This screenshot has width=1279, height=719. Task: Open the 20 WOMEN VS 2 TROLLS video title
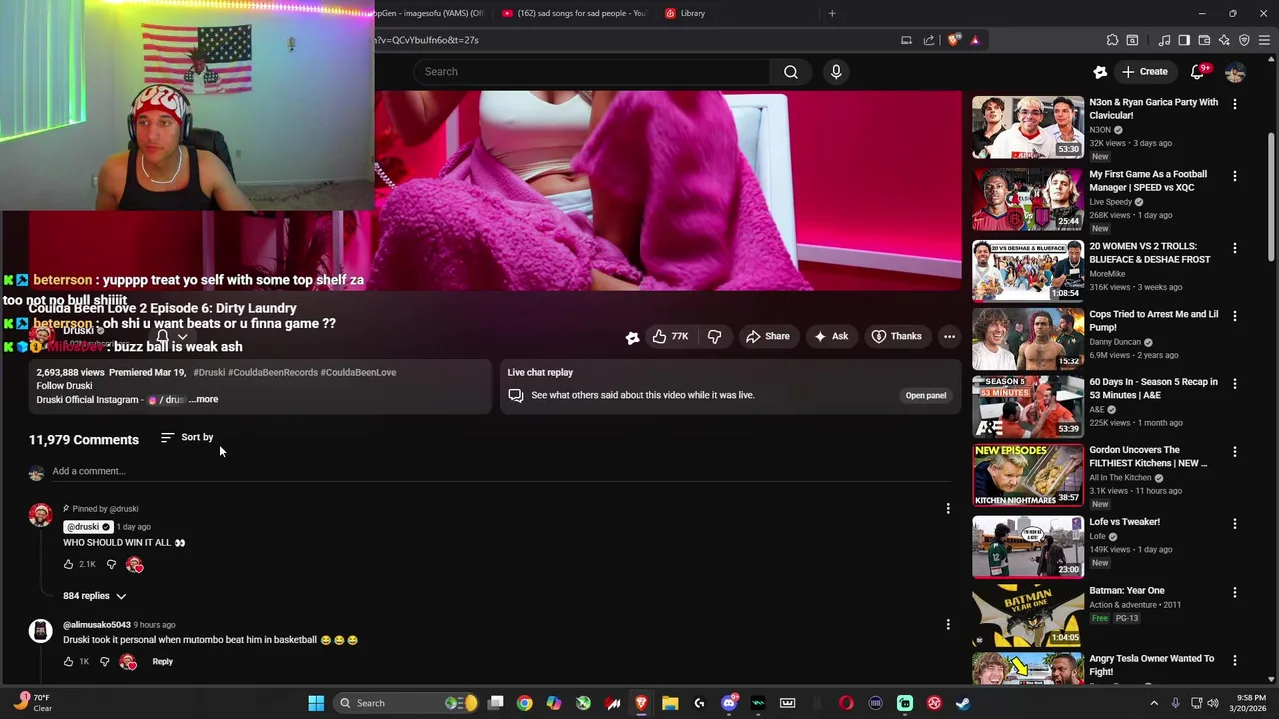coord(1150,253)
